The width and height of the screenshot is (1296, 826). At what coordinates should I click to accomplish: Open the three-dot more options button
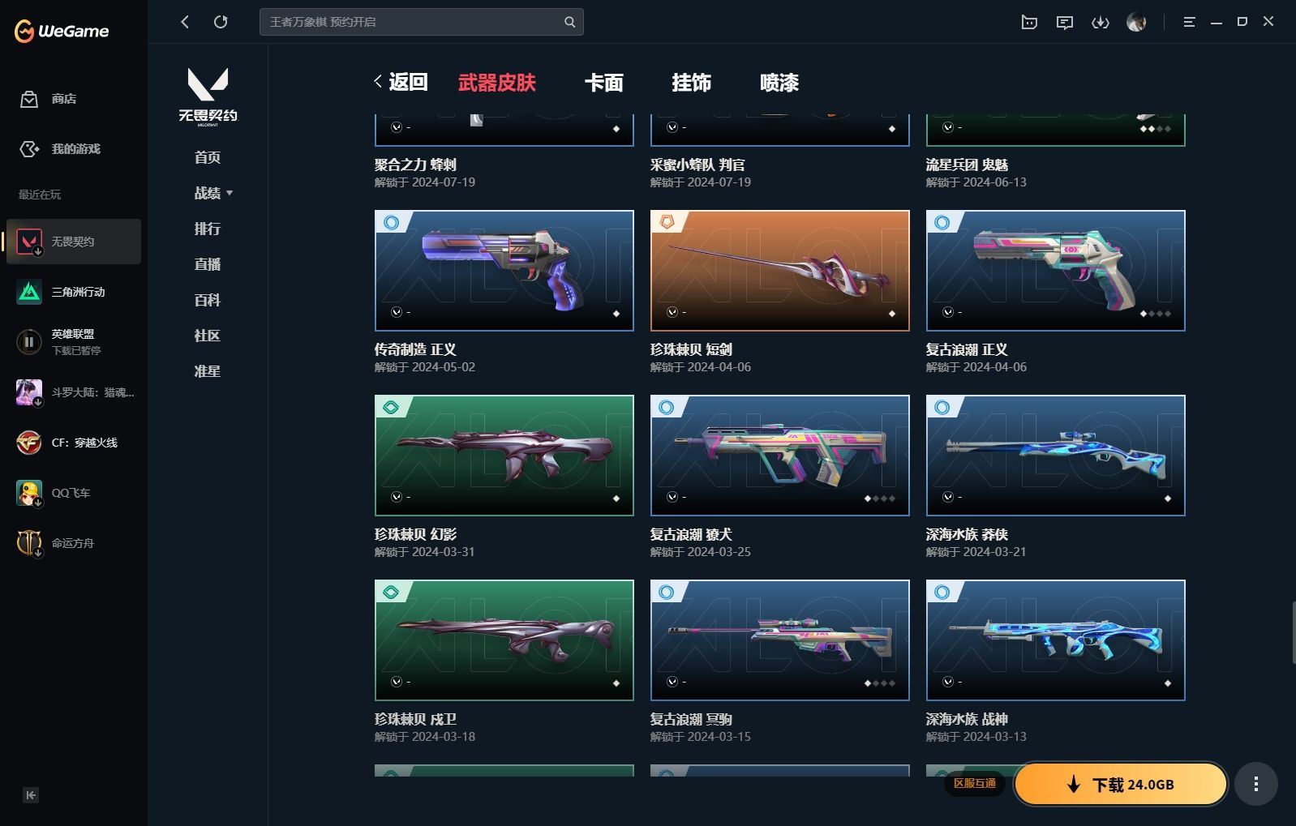(x=1256, y=784)
